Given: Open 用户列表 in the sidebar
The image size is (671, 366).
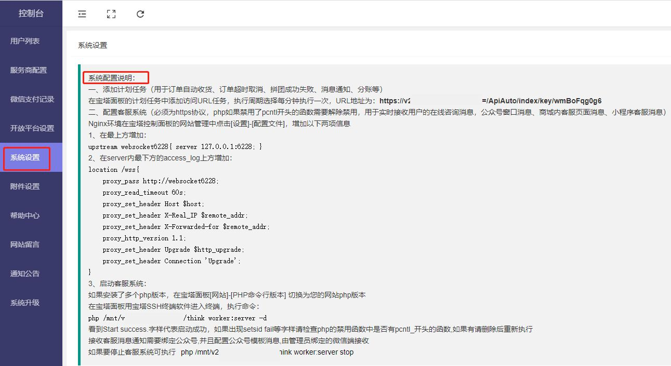Looking at the screenshot, I should [25, 41].
